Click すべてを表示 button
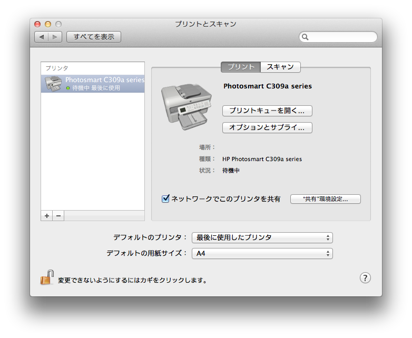The image size is (412, 338). coord(94,37)
